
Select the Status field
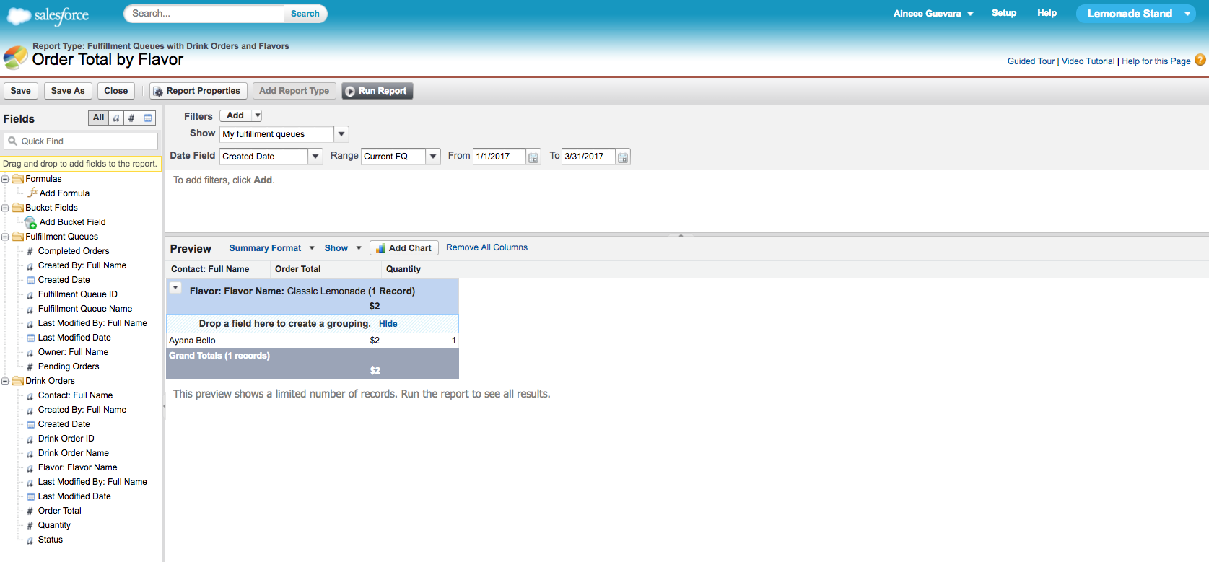(x=50, y=540)
